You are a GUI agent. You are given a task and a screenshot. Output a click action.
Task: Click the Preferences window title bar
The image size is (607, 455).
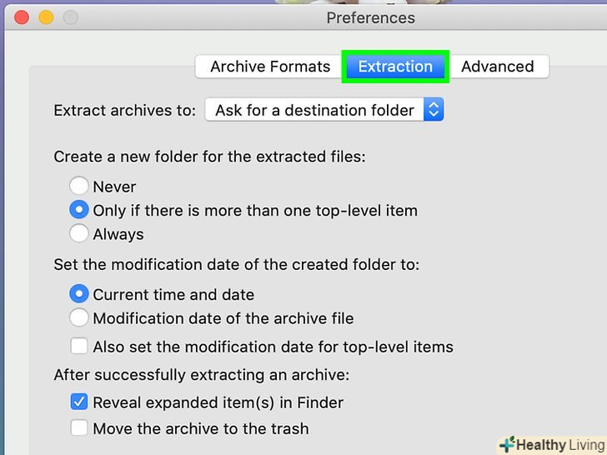[370, 17]
